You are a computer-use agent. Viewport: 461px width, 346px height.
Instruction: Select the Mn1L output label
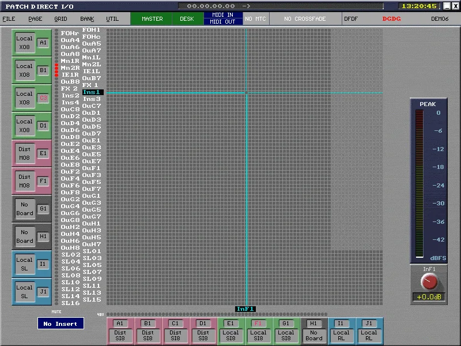pos(91,57)
